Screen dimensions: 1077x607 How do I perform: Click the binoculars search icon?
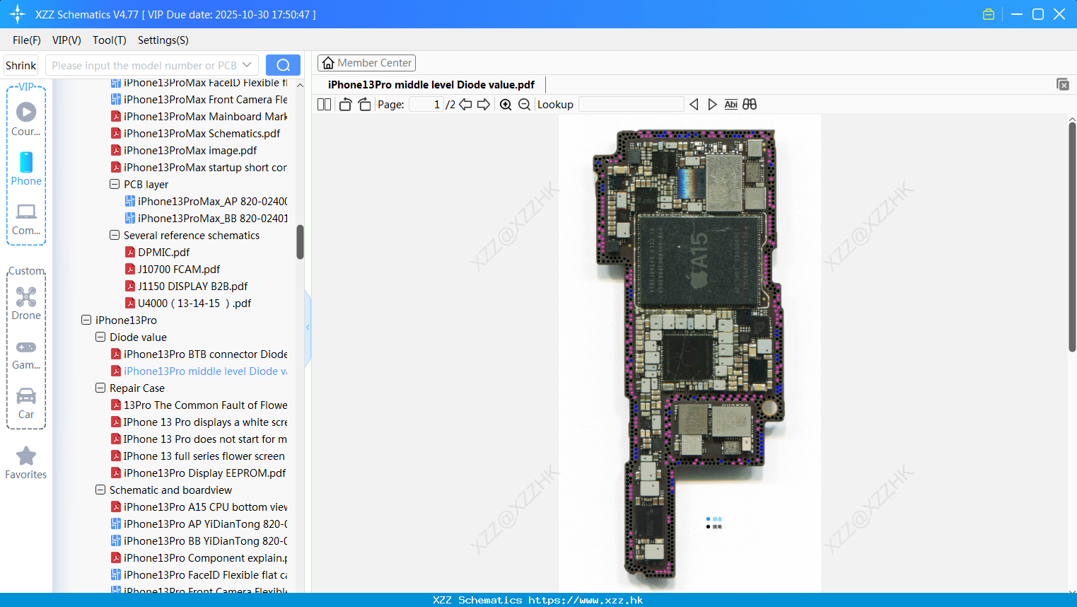coord(750,104)
